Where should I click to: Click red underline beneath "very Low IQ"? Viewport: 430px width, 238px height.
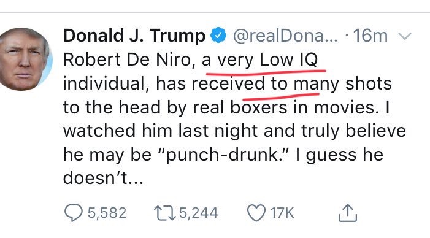tap(266, 72)
